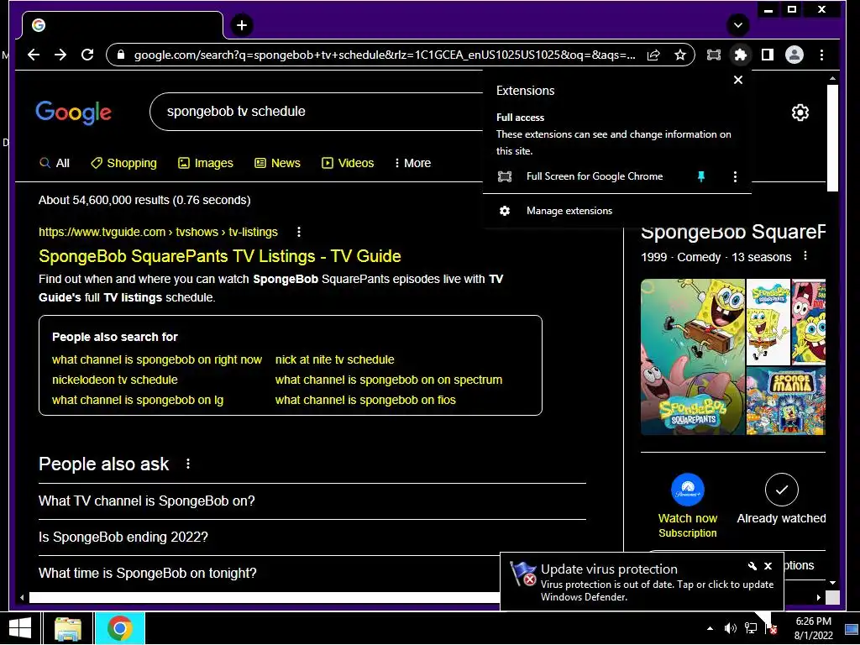Viewport: 860px width, 645px height.
Task: Go back to the previous page
Action: (34, 55)
